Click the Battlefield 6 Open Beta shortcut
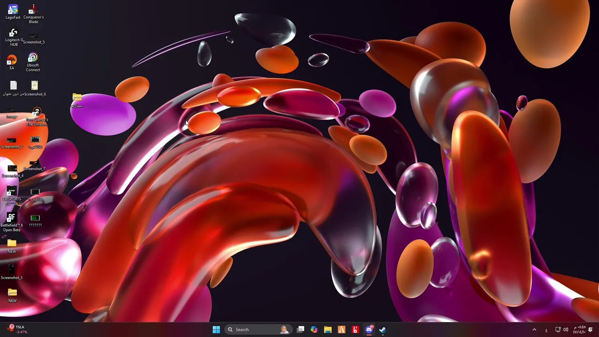 [12, 222]
